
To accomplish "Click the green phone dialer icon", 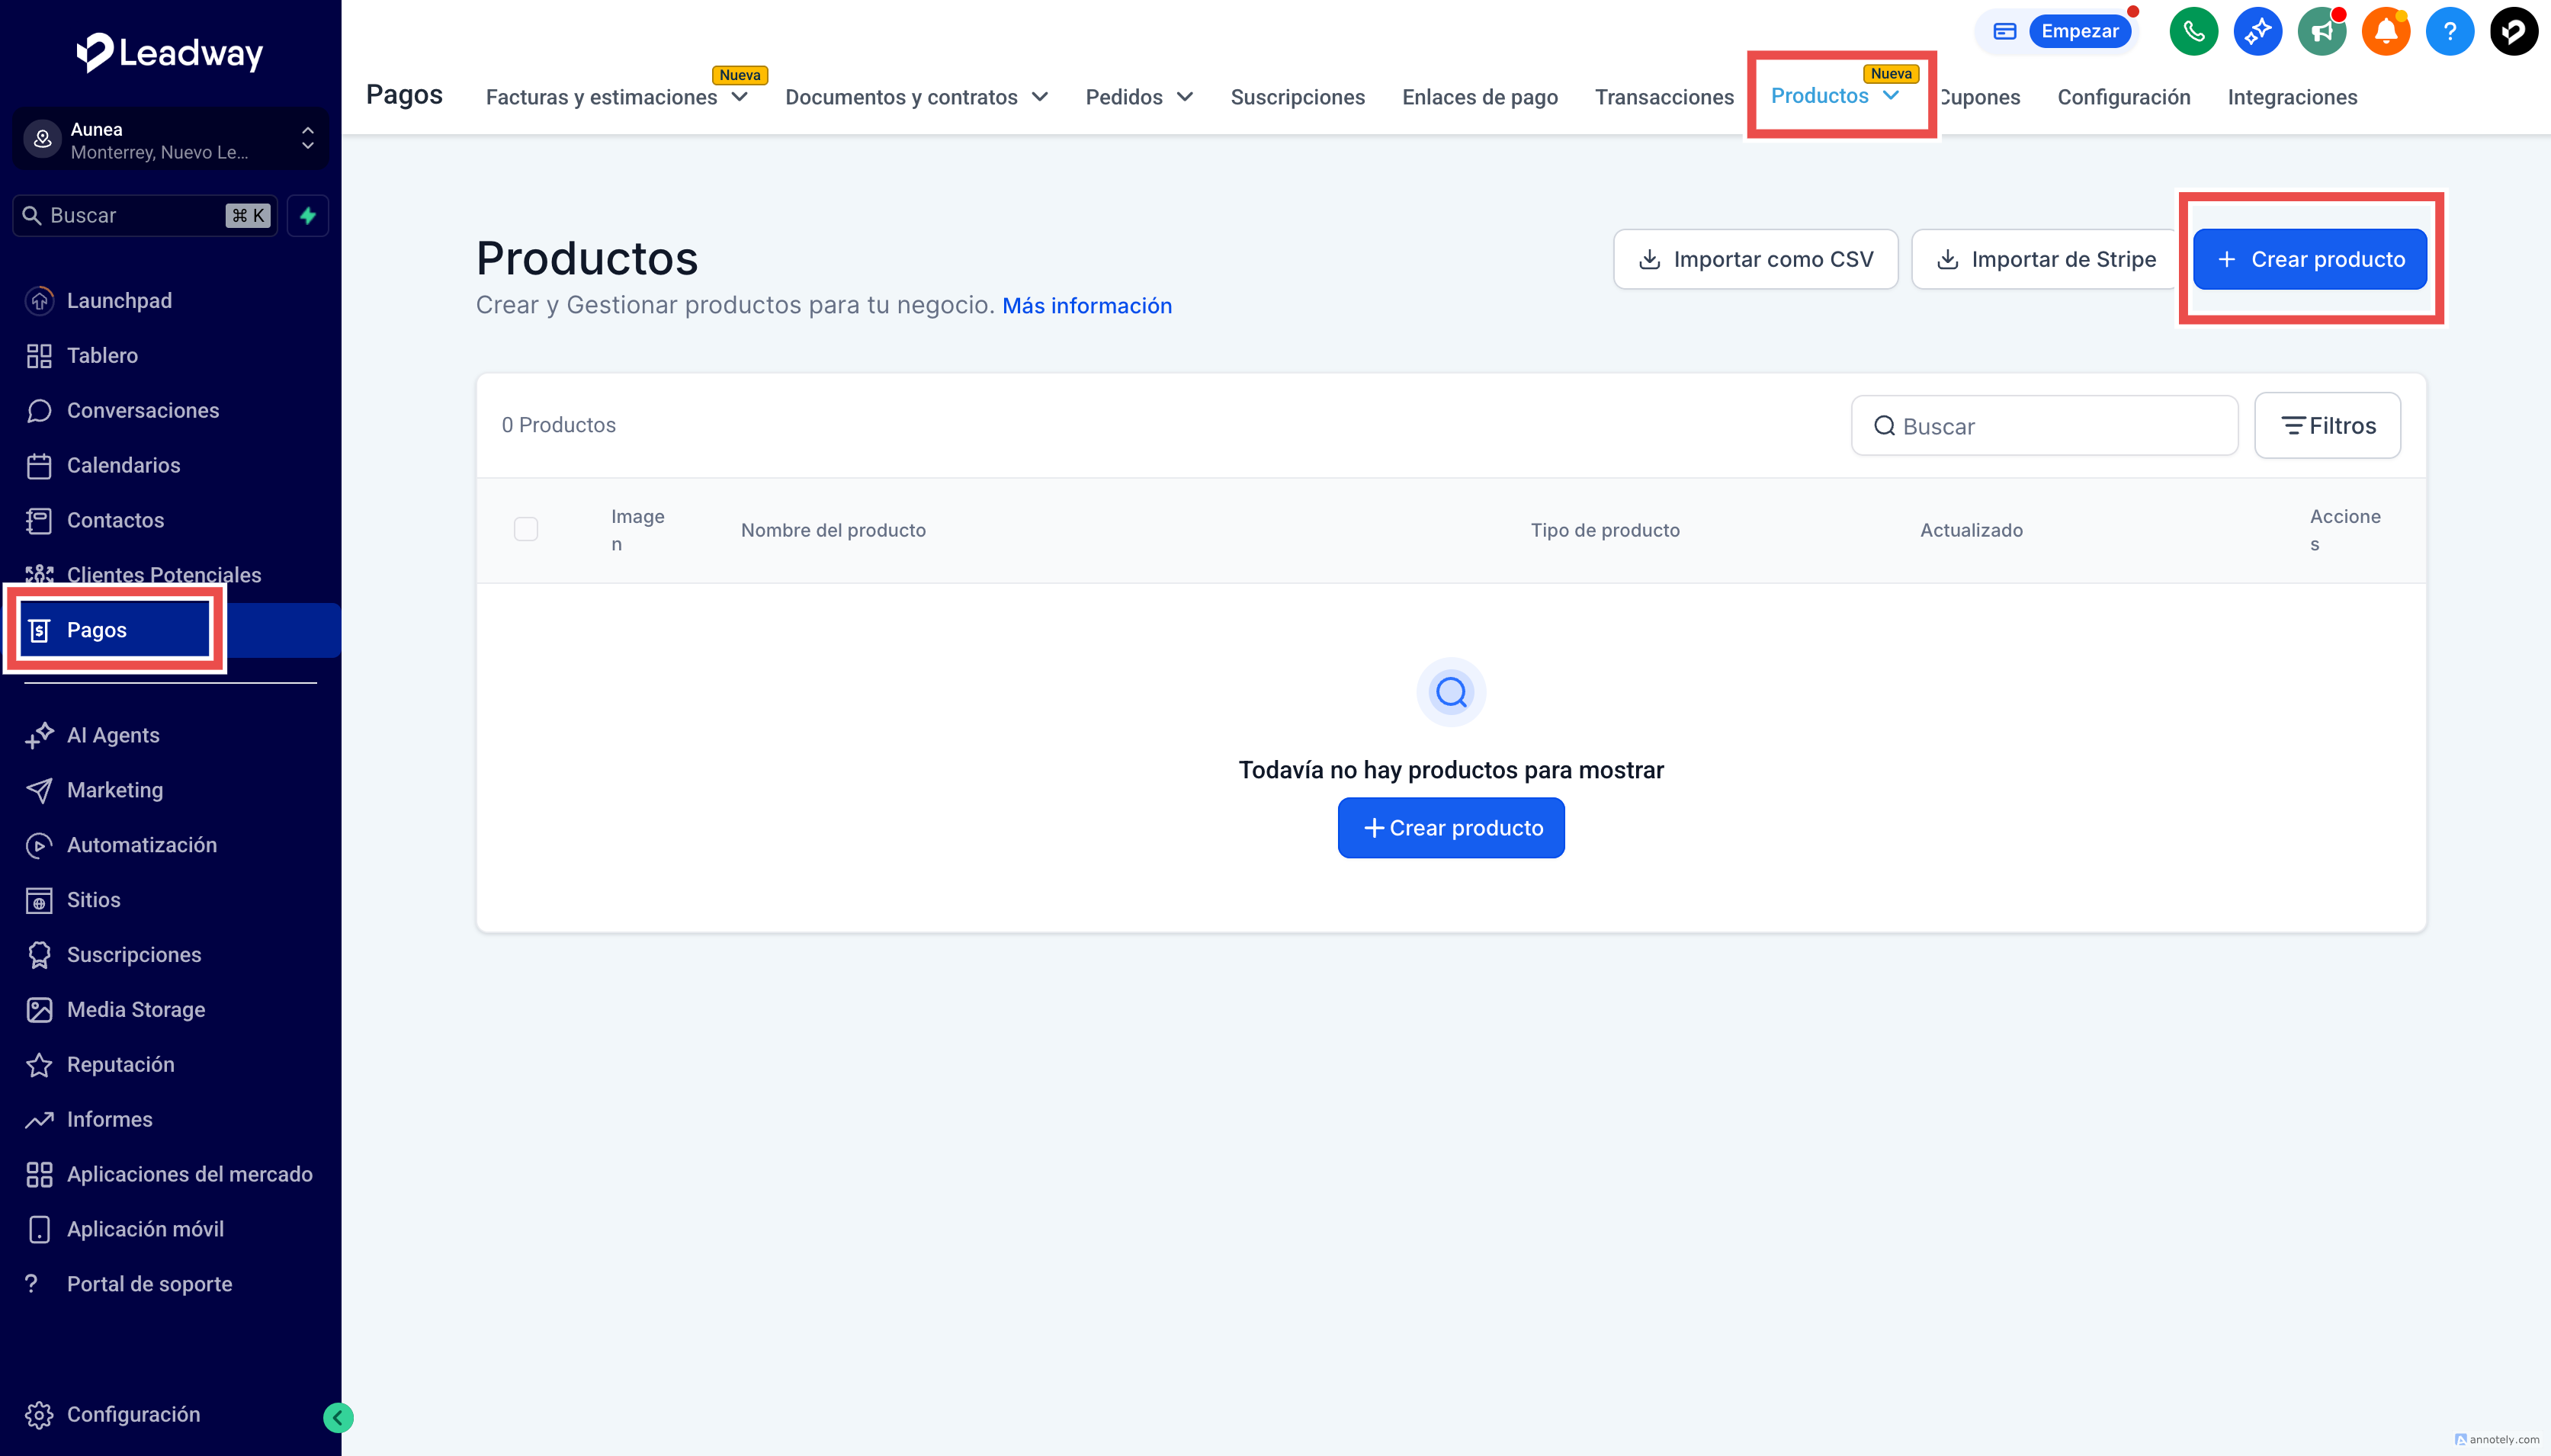I will coord(2193,31).
